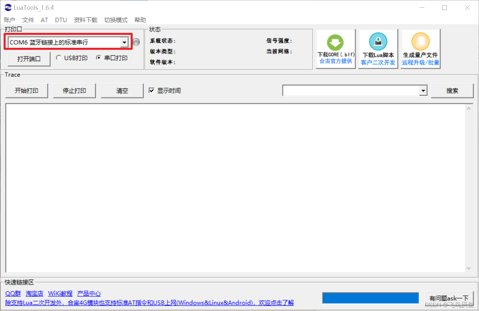Open the 帮助 menu
Screen dimensions: 479x311
click(x=140, y=20)
